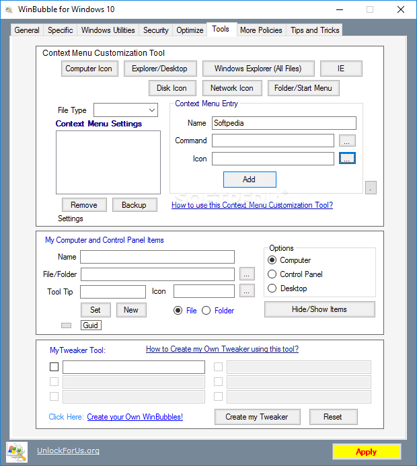Select the File radio button
Screen dimensions: 417x466
point(178,311)
